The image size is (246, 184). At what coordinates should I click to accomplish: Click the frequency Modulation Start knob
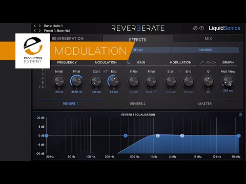[x=96, y=81]
